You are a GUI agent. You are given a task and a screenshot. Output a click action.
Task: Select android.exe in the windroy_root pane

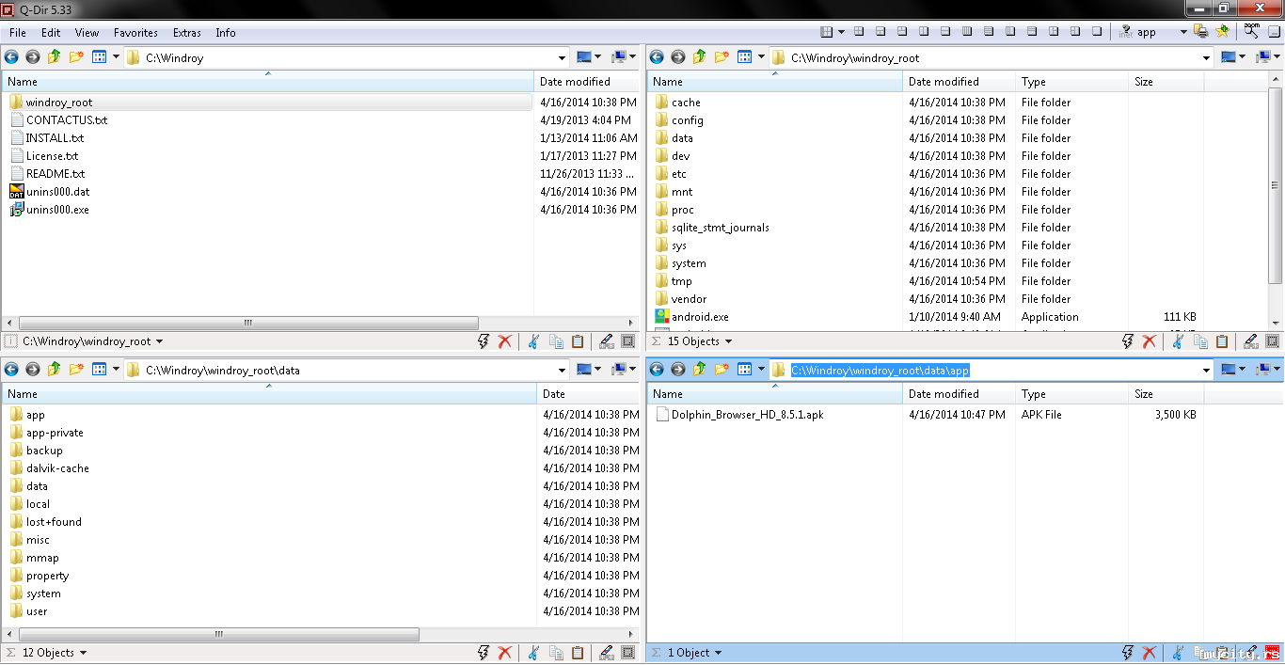pos(700,317)
